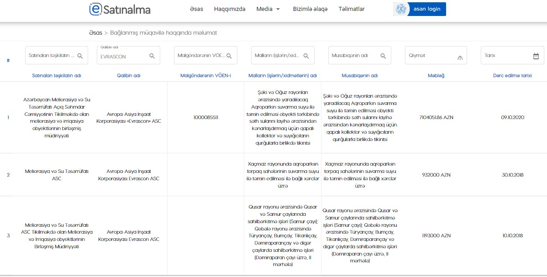Click the Qusar rayonu text in Musabiqənin adı column
The width and height of the screenshot is (547, 277).
point(360,235)
